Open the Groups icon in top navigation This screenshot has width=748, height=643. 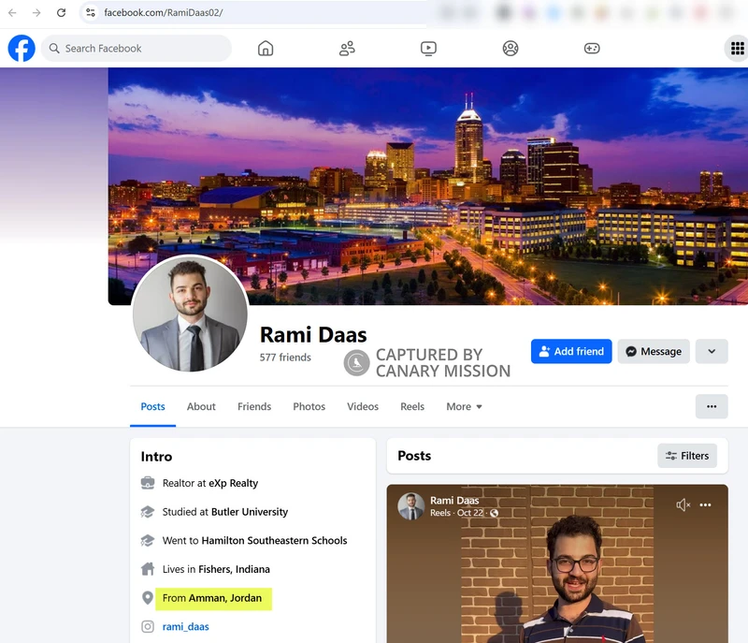(510, 48)
